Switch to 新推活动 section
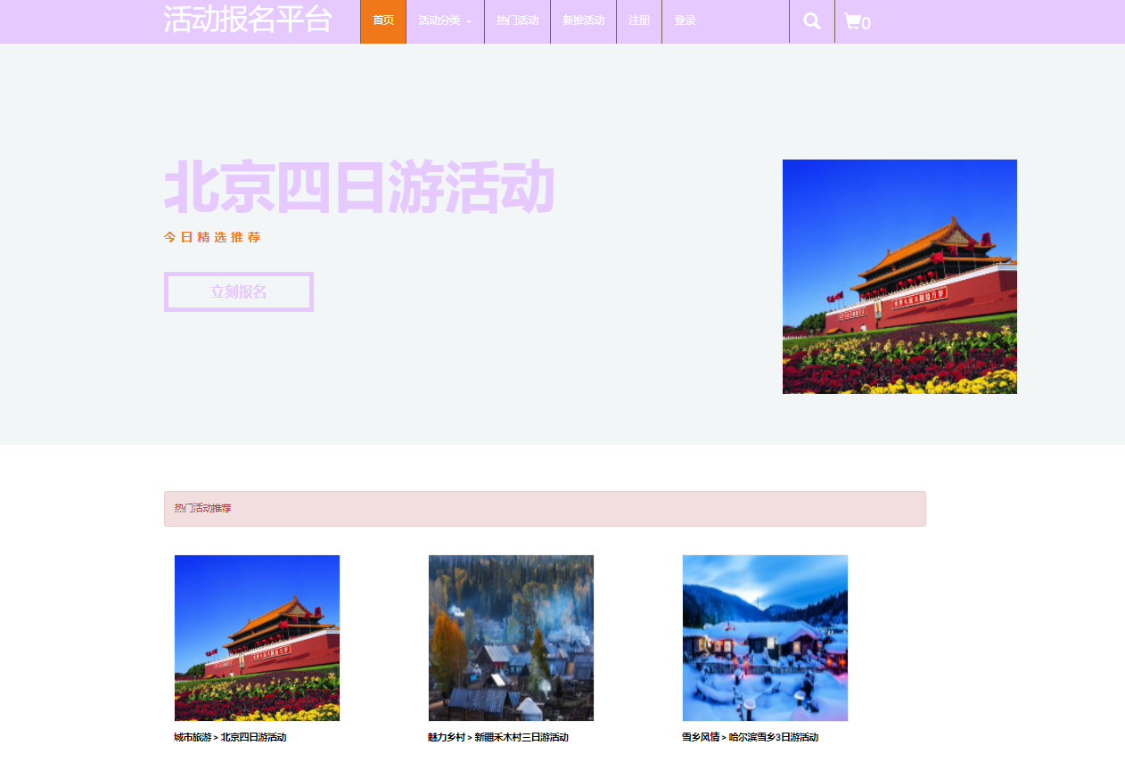The image size is (1125, 770). click(x=583, y=20)
